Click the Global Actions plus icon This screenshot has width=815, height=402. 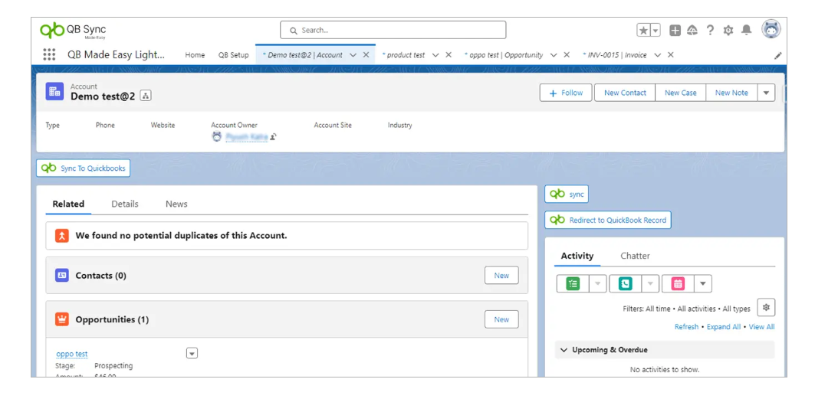[675, 31]
